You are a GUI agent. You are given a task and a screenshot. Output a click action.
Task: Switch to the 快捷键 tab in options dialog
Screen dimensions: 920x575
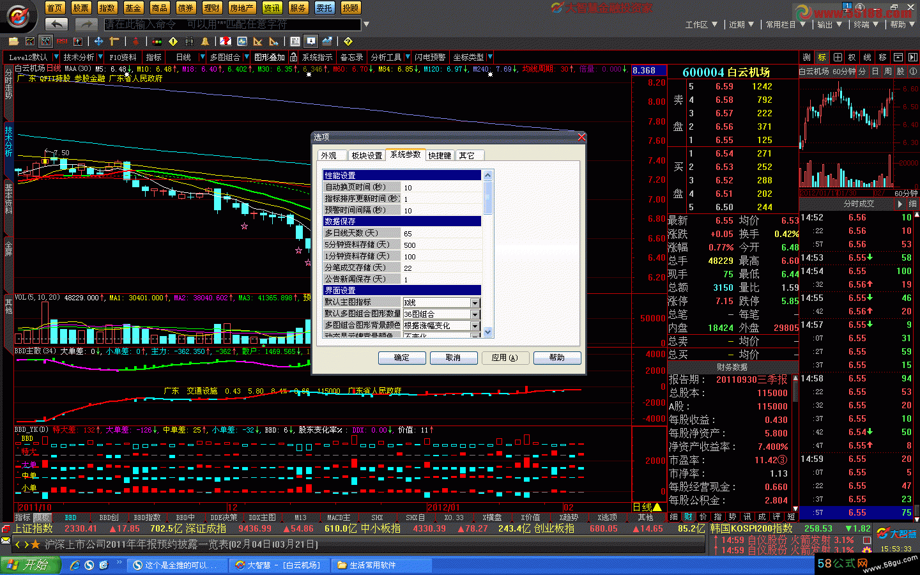[440, 156]
